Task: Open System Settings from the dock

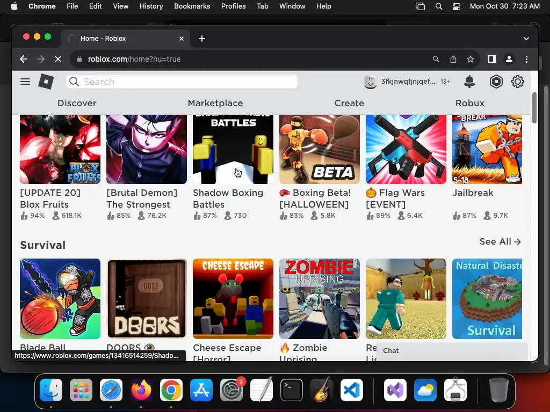Action: [x=231, y=390]
